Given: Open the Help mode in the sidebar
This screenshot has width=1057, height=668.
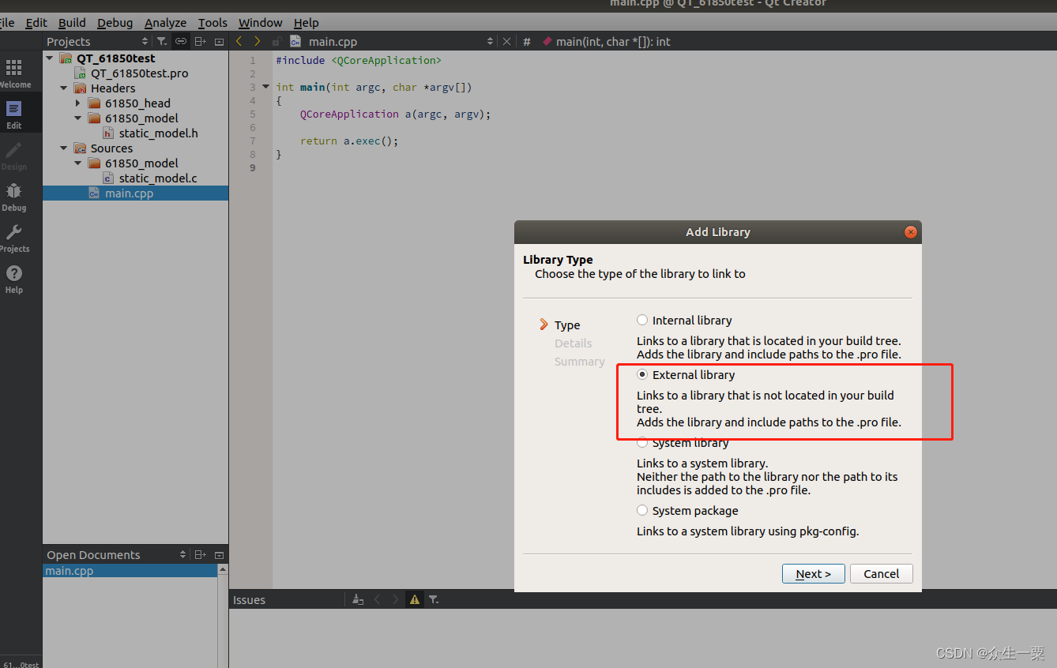Looking at the screenshot, I should (x=14, y=279).
